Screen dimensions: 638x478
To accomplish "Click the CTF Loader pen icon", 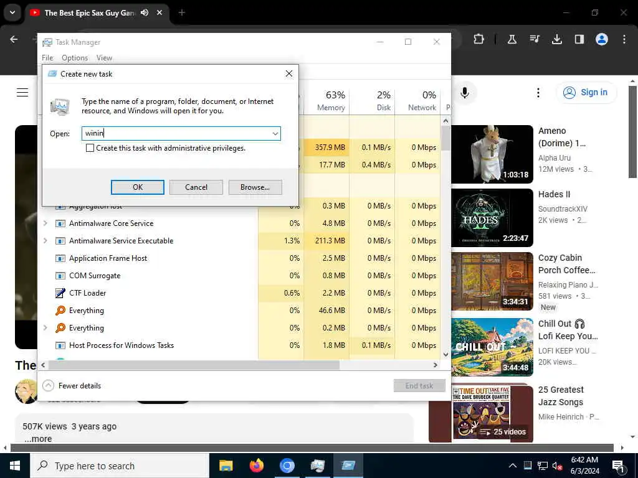I will [60, 293].
